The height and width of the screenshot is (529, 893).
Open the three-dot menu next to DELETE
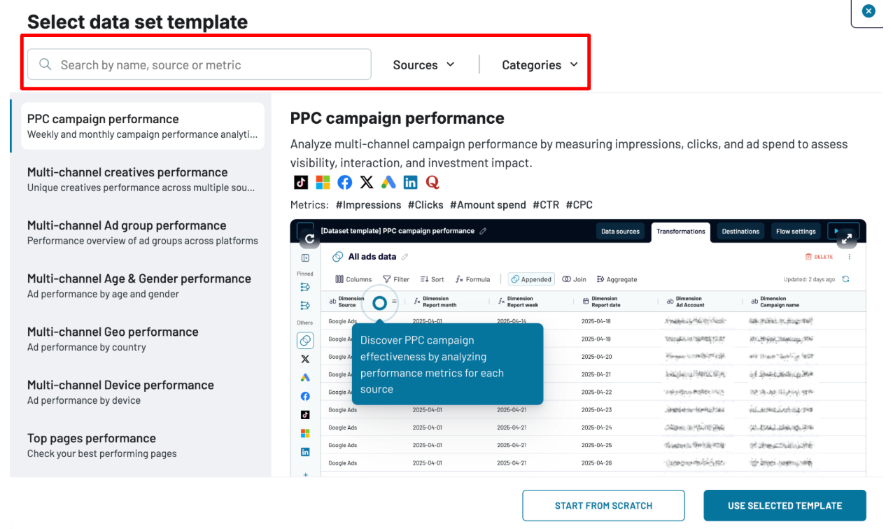(x=850, y=257)
